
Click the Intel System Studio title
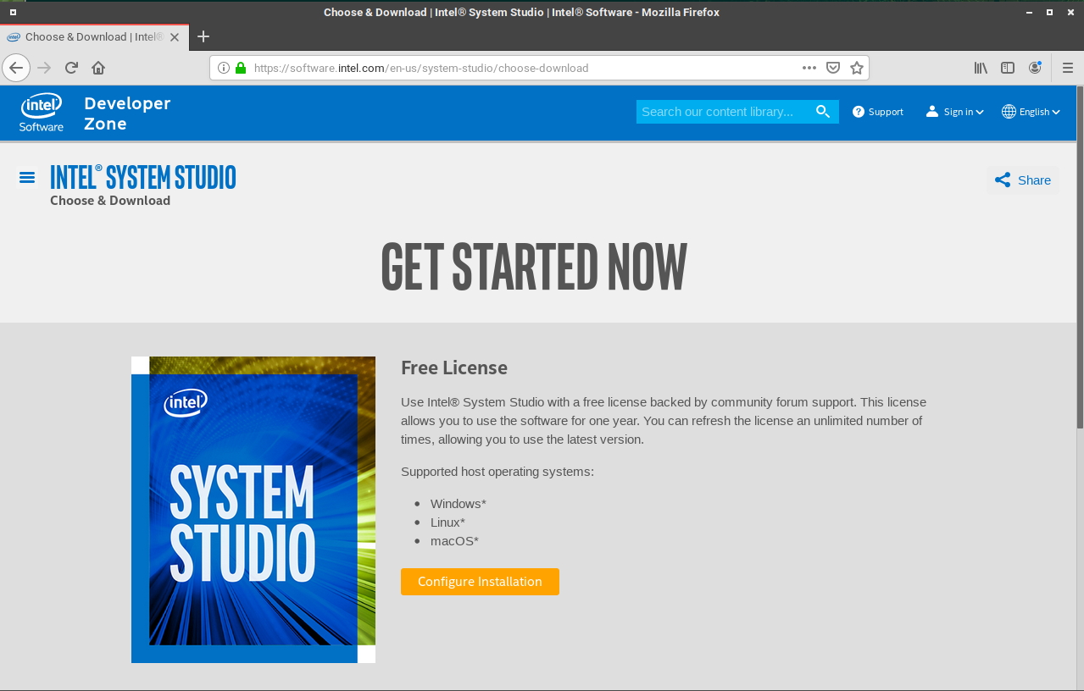click(143, 177)
